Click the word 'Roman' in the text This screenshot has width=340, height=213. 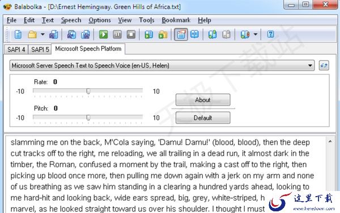coord(62,164)
